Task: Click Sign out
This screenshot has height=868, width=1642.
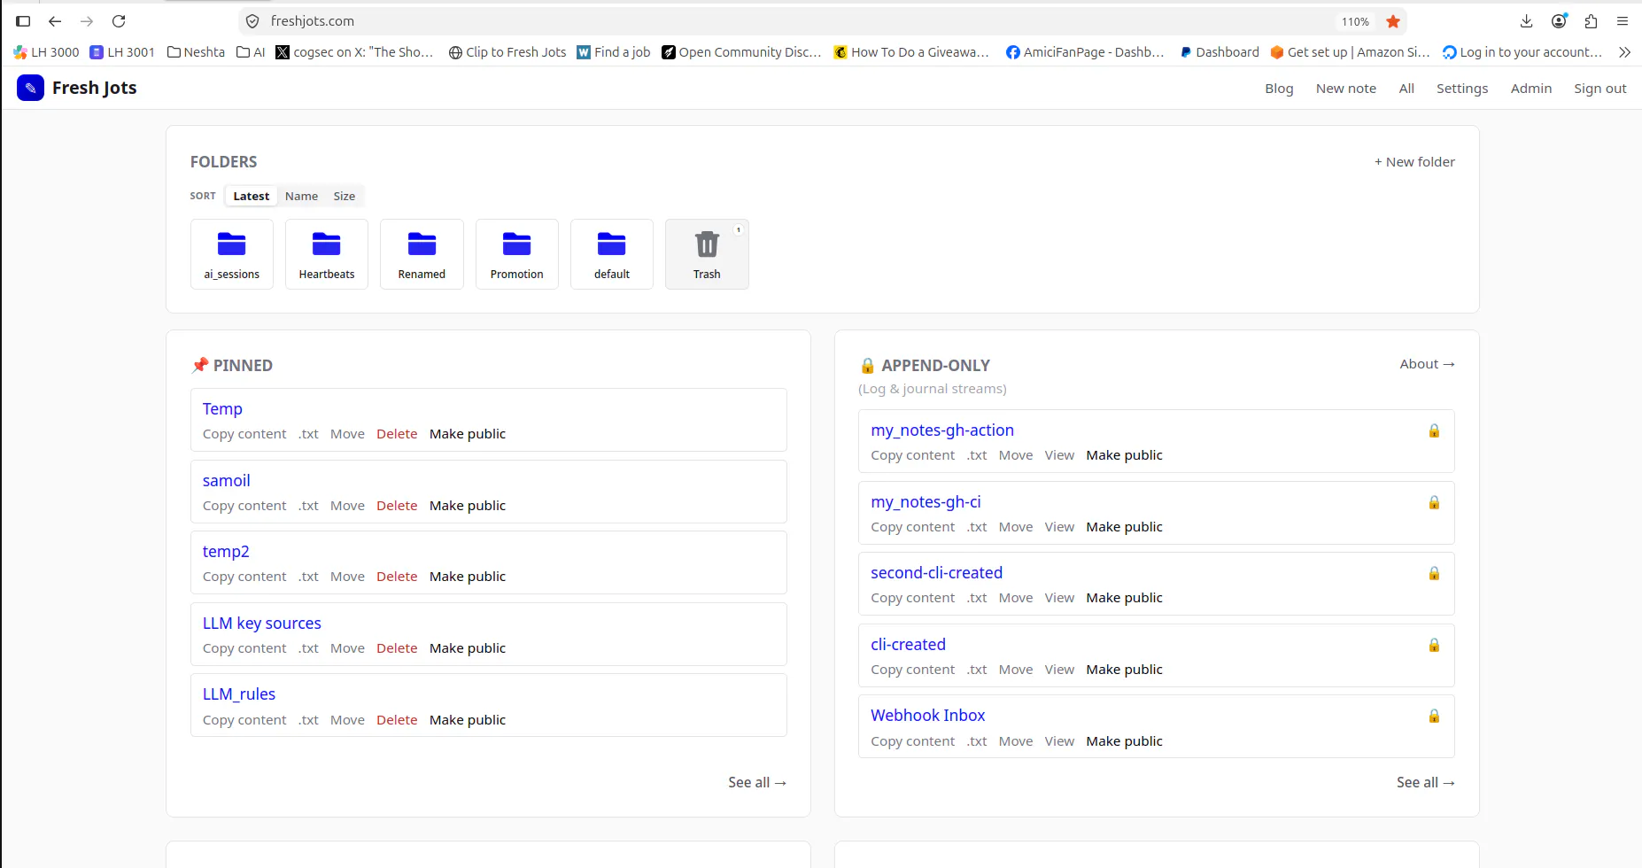Action: pyautogui.click(x=1600, y=89)
